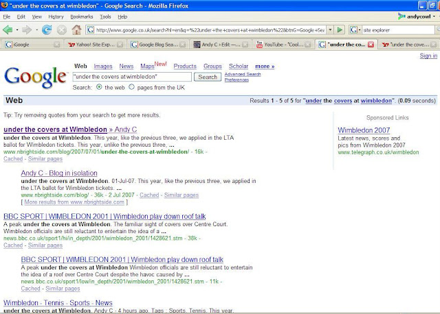
Task: Close the Andy C › Edit tab
Action: click(x=245, y=45)
